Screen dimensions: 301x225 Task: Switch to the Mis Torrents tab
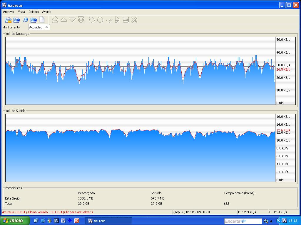point(11,27)
